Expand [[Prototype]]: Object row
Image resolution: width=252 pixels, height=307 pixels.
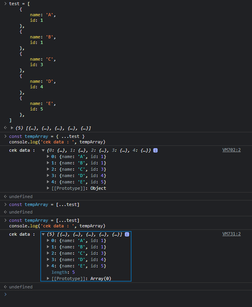tap(48, 188)
